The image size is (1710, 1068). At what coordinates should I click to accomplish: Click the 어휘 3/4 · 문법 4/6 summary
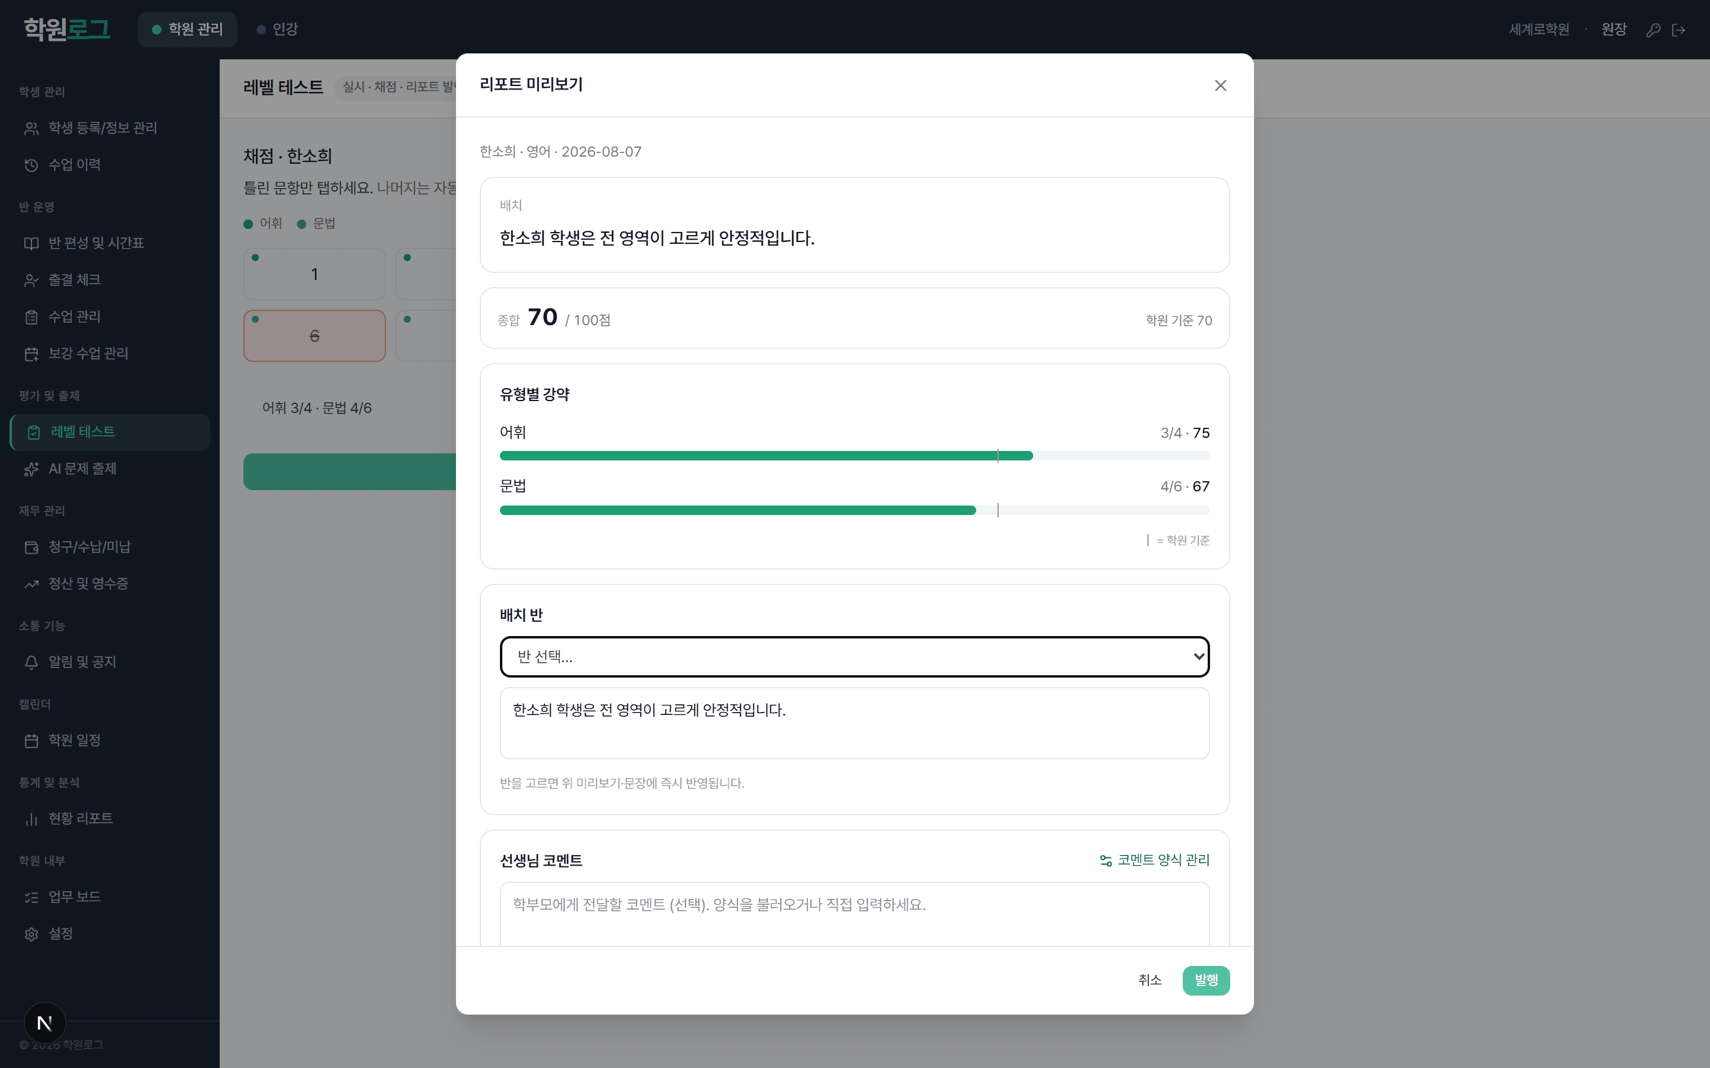coord(316,408)
